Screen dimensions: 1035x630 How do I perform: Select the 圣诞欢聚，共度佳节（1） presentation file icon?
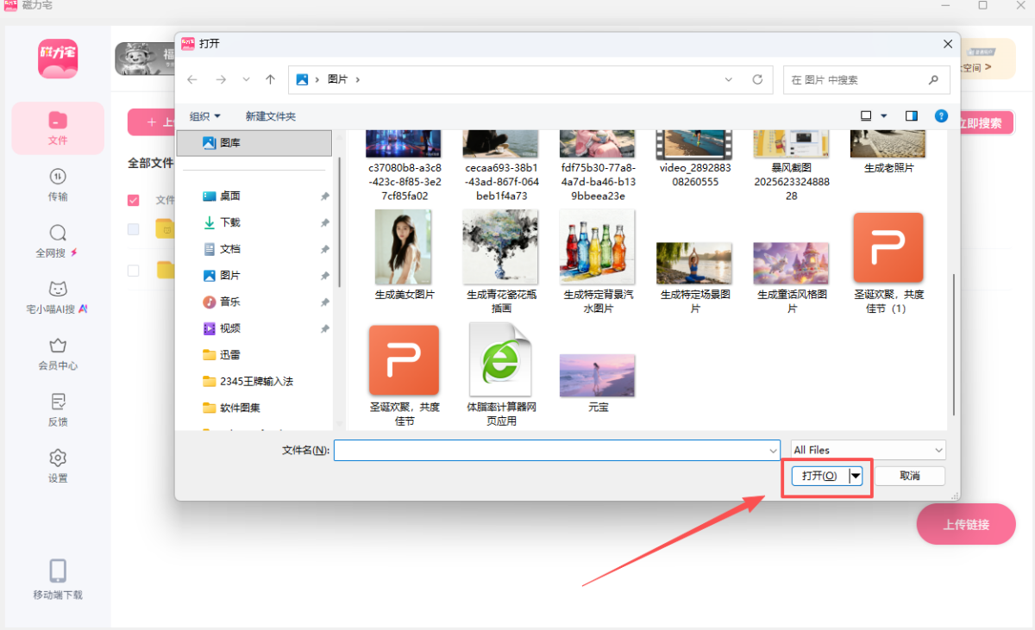pos(888,248)
